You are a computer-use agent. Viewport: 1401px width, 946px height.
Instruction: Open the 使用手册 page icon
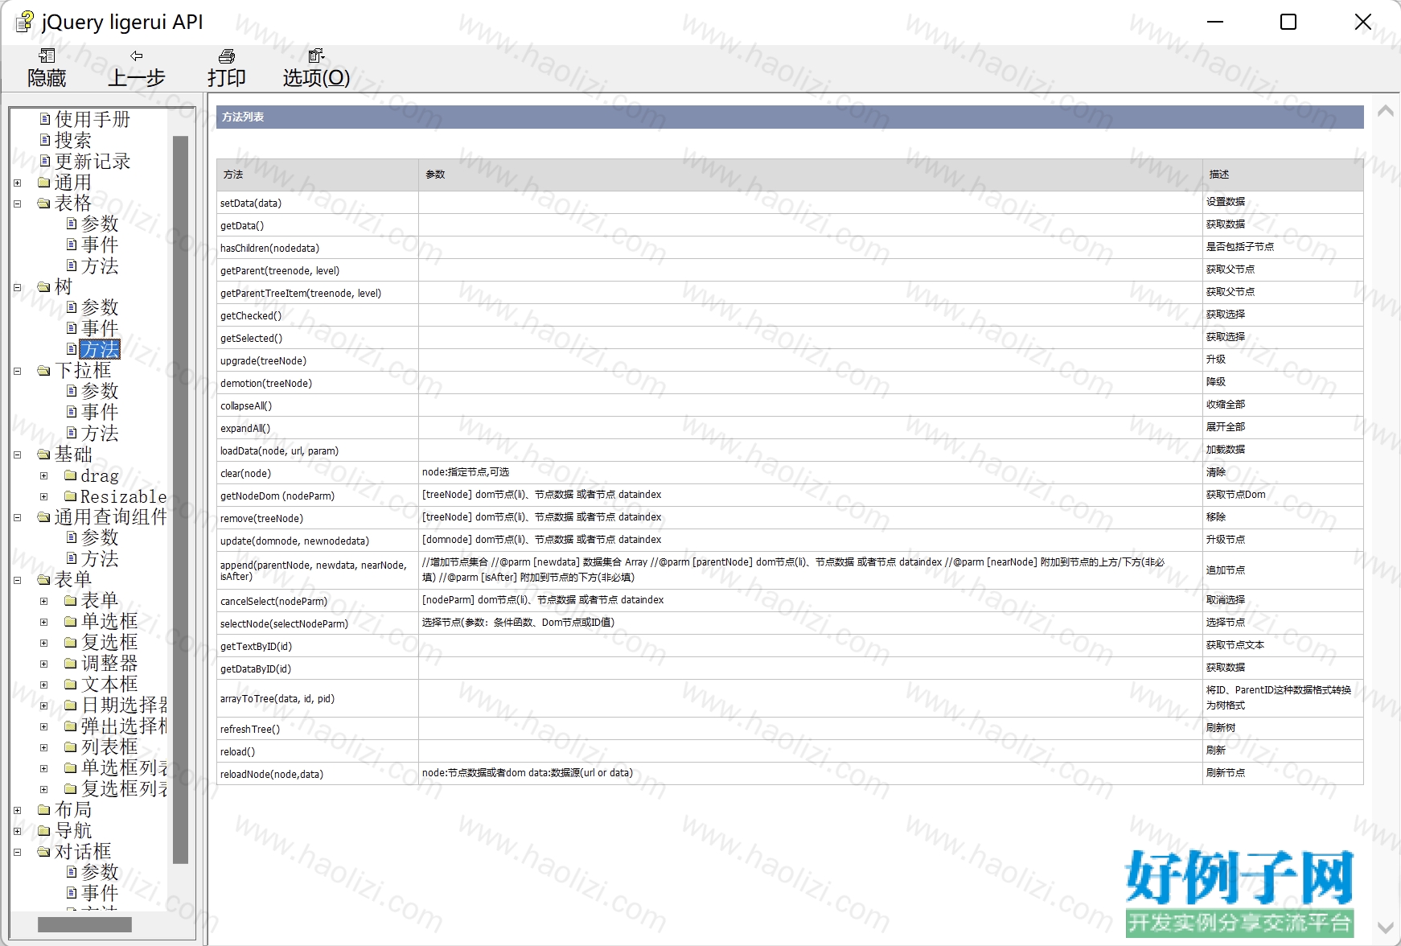pos(45,119)
